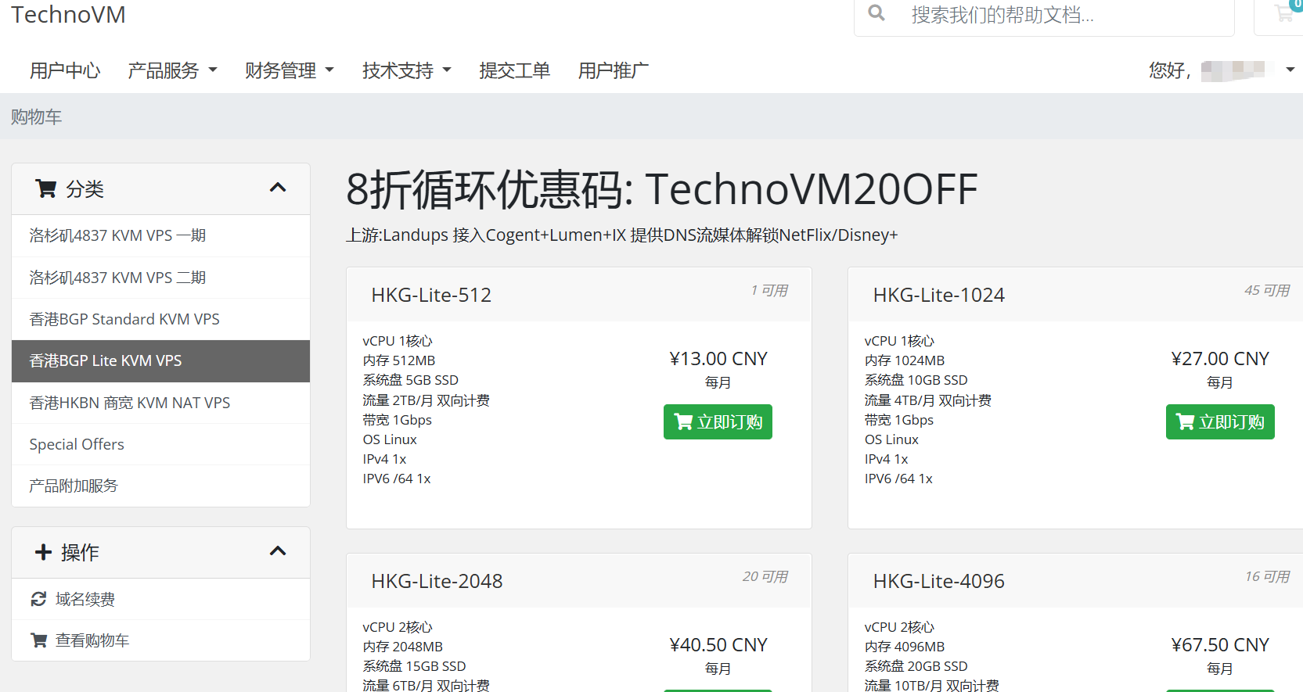Viewport: 1303px width, 692px height.
Task: Open the user account dropdown beside 您好
Action: pyautogui.click(x=1290, y=70)
